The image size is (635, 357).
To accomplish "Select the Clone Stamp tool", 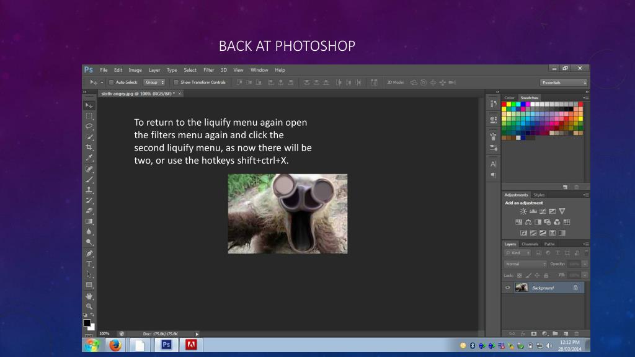I will pos(89,190).
